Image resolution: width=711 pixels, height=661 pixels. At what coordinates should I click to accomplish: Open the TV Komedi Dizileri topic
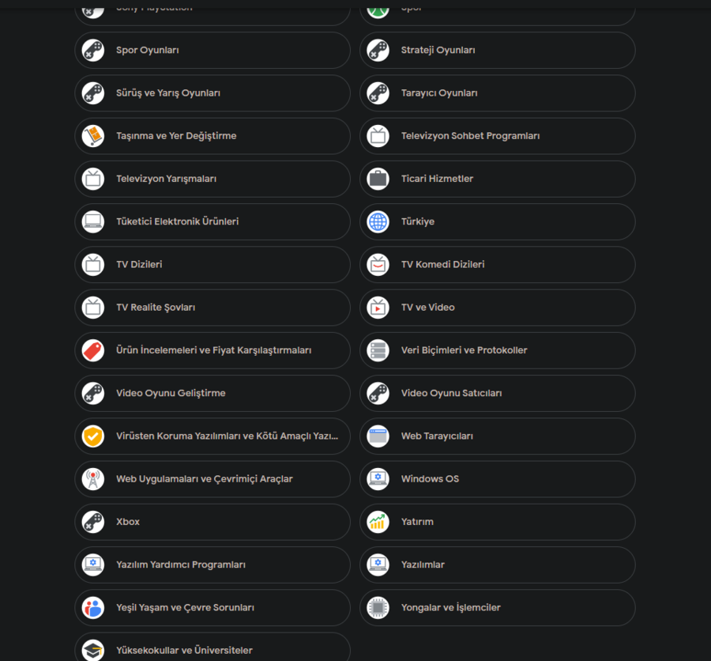click(497, 265)
